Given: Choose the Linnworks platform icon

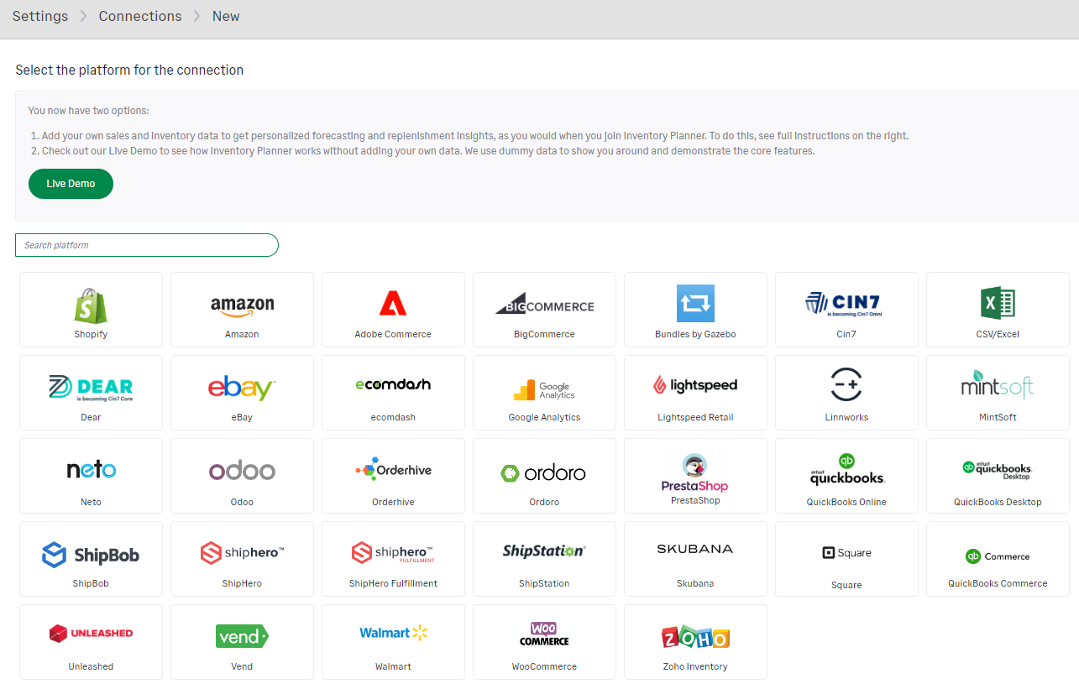Looking at the screenshot, I should point(846,384).
